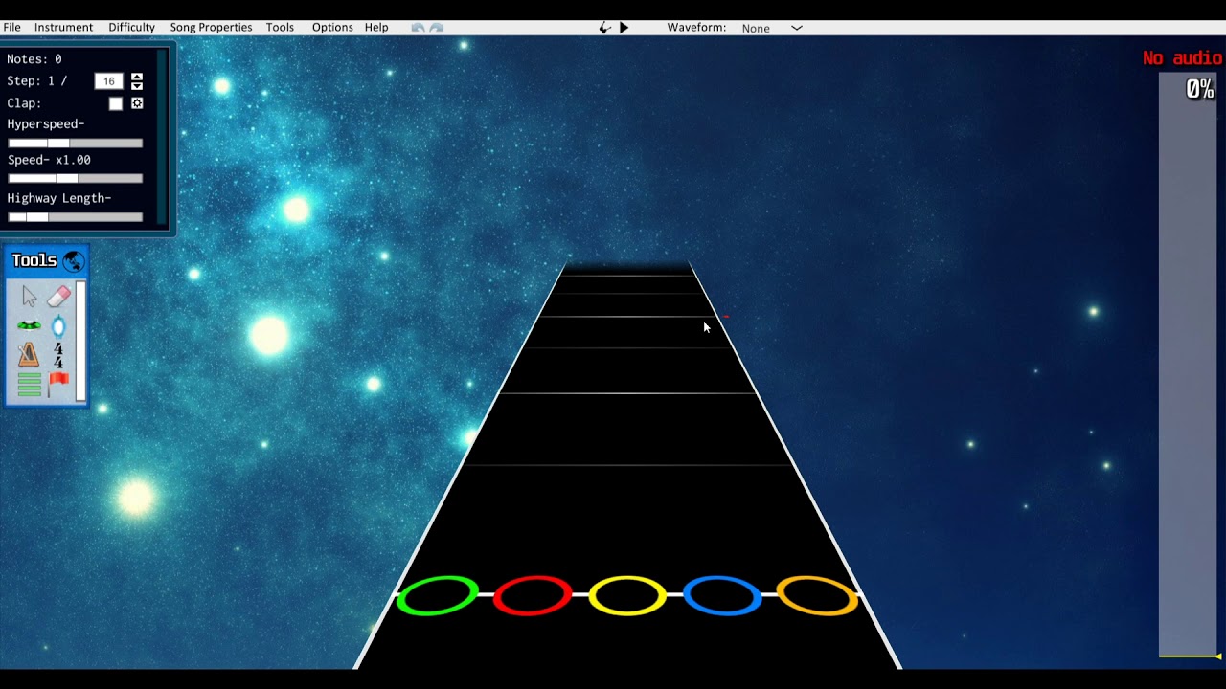
Task: Select the red flag event tool
Action: (57, 385)
